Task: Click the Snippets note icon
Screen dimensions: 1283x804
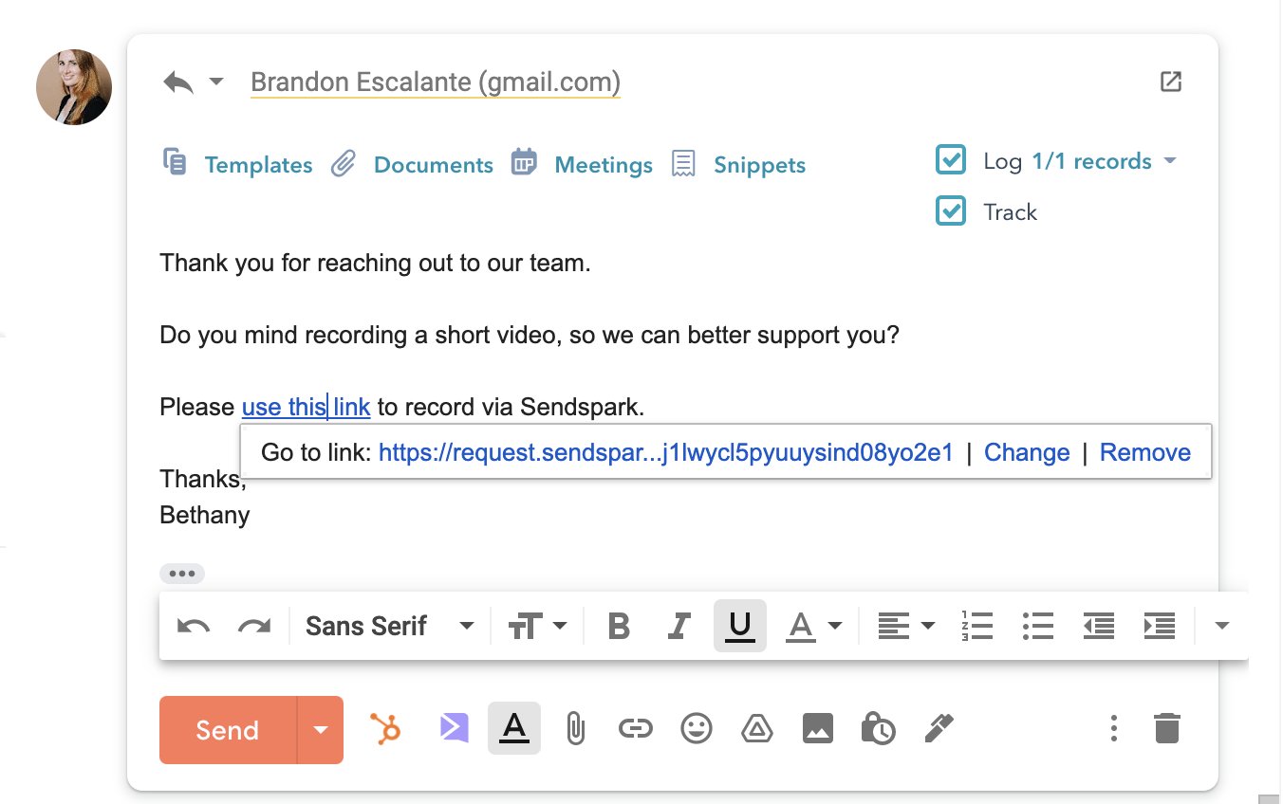Action: (683, 164)
